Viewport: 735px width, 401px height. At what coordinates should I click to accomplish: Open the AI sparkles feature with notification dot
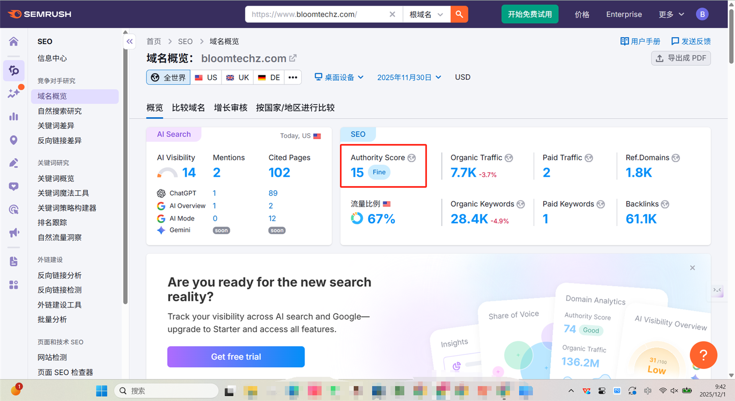(14, 93)
